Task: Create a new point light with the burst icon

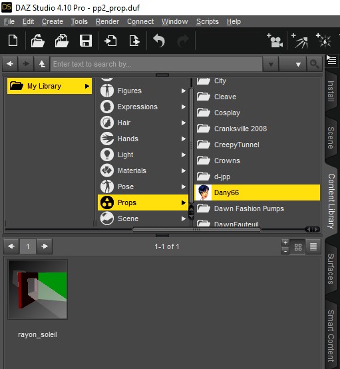Action: click(x=324, y=41)
